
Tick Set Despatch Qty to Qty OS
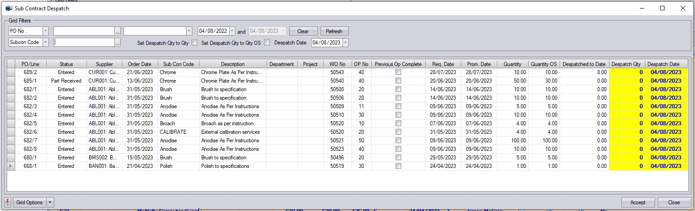tap(267, 43)
